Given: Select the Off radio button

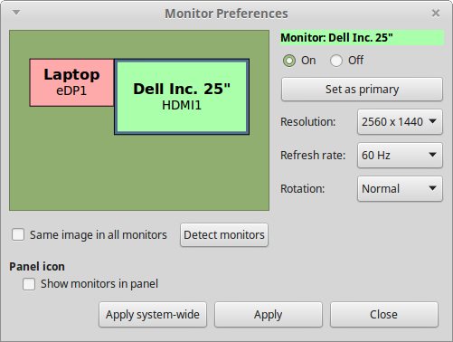Looking at the screenshot, I should tap(336, 61).
